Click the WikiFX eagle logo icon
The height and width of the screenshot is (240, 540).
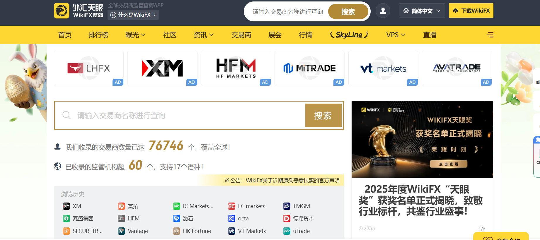[x=62, y=11]
